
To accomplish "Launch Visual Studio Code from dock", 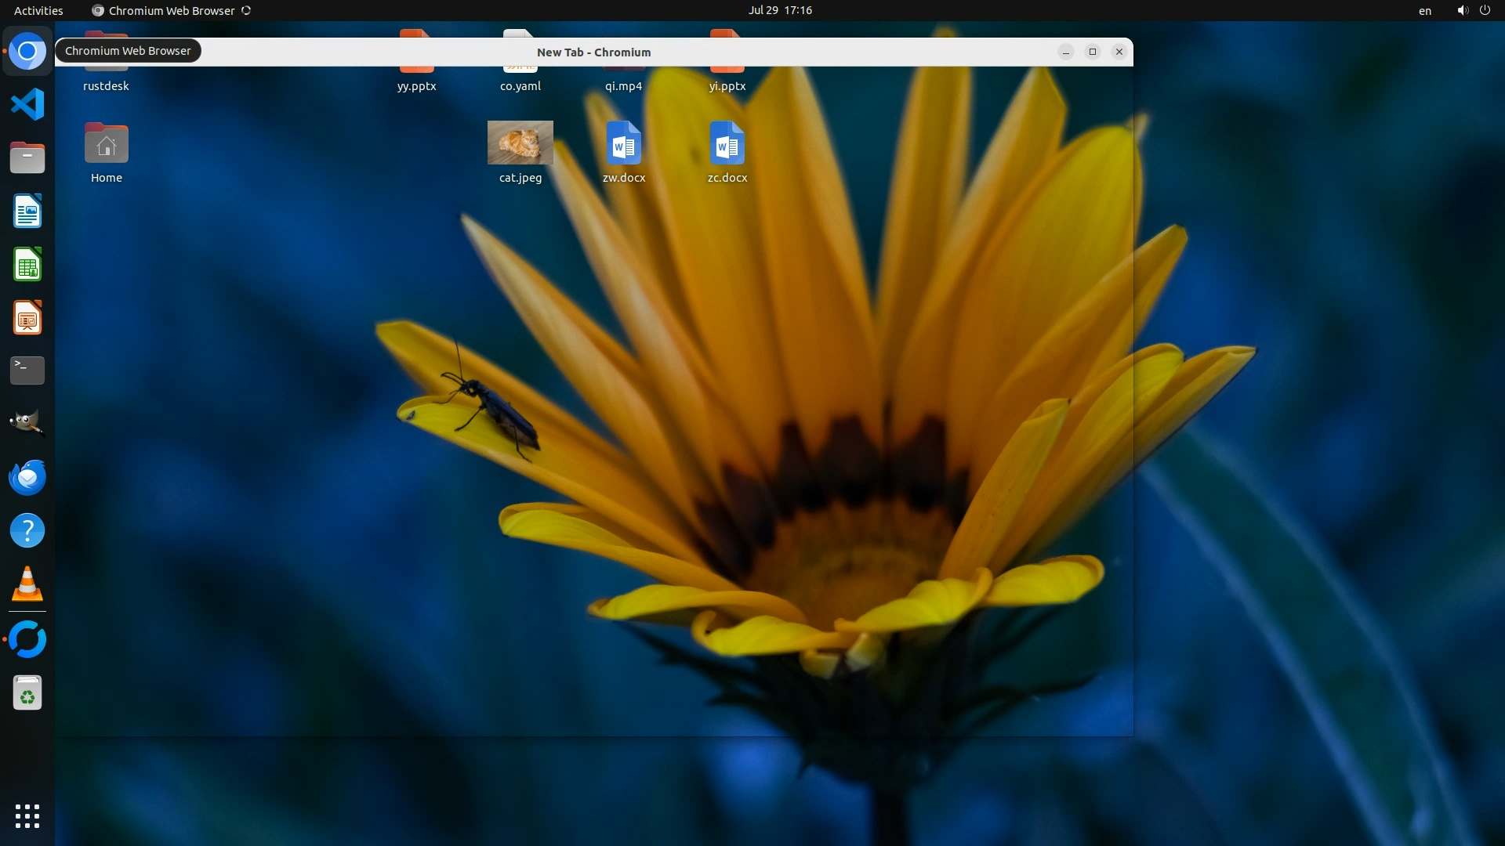I will 27,104.
